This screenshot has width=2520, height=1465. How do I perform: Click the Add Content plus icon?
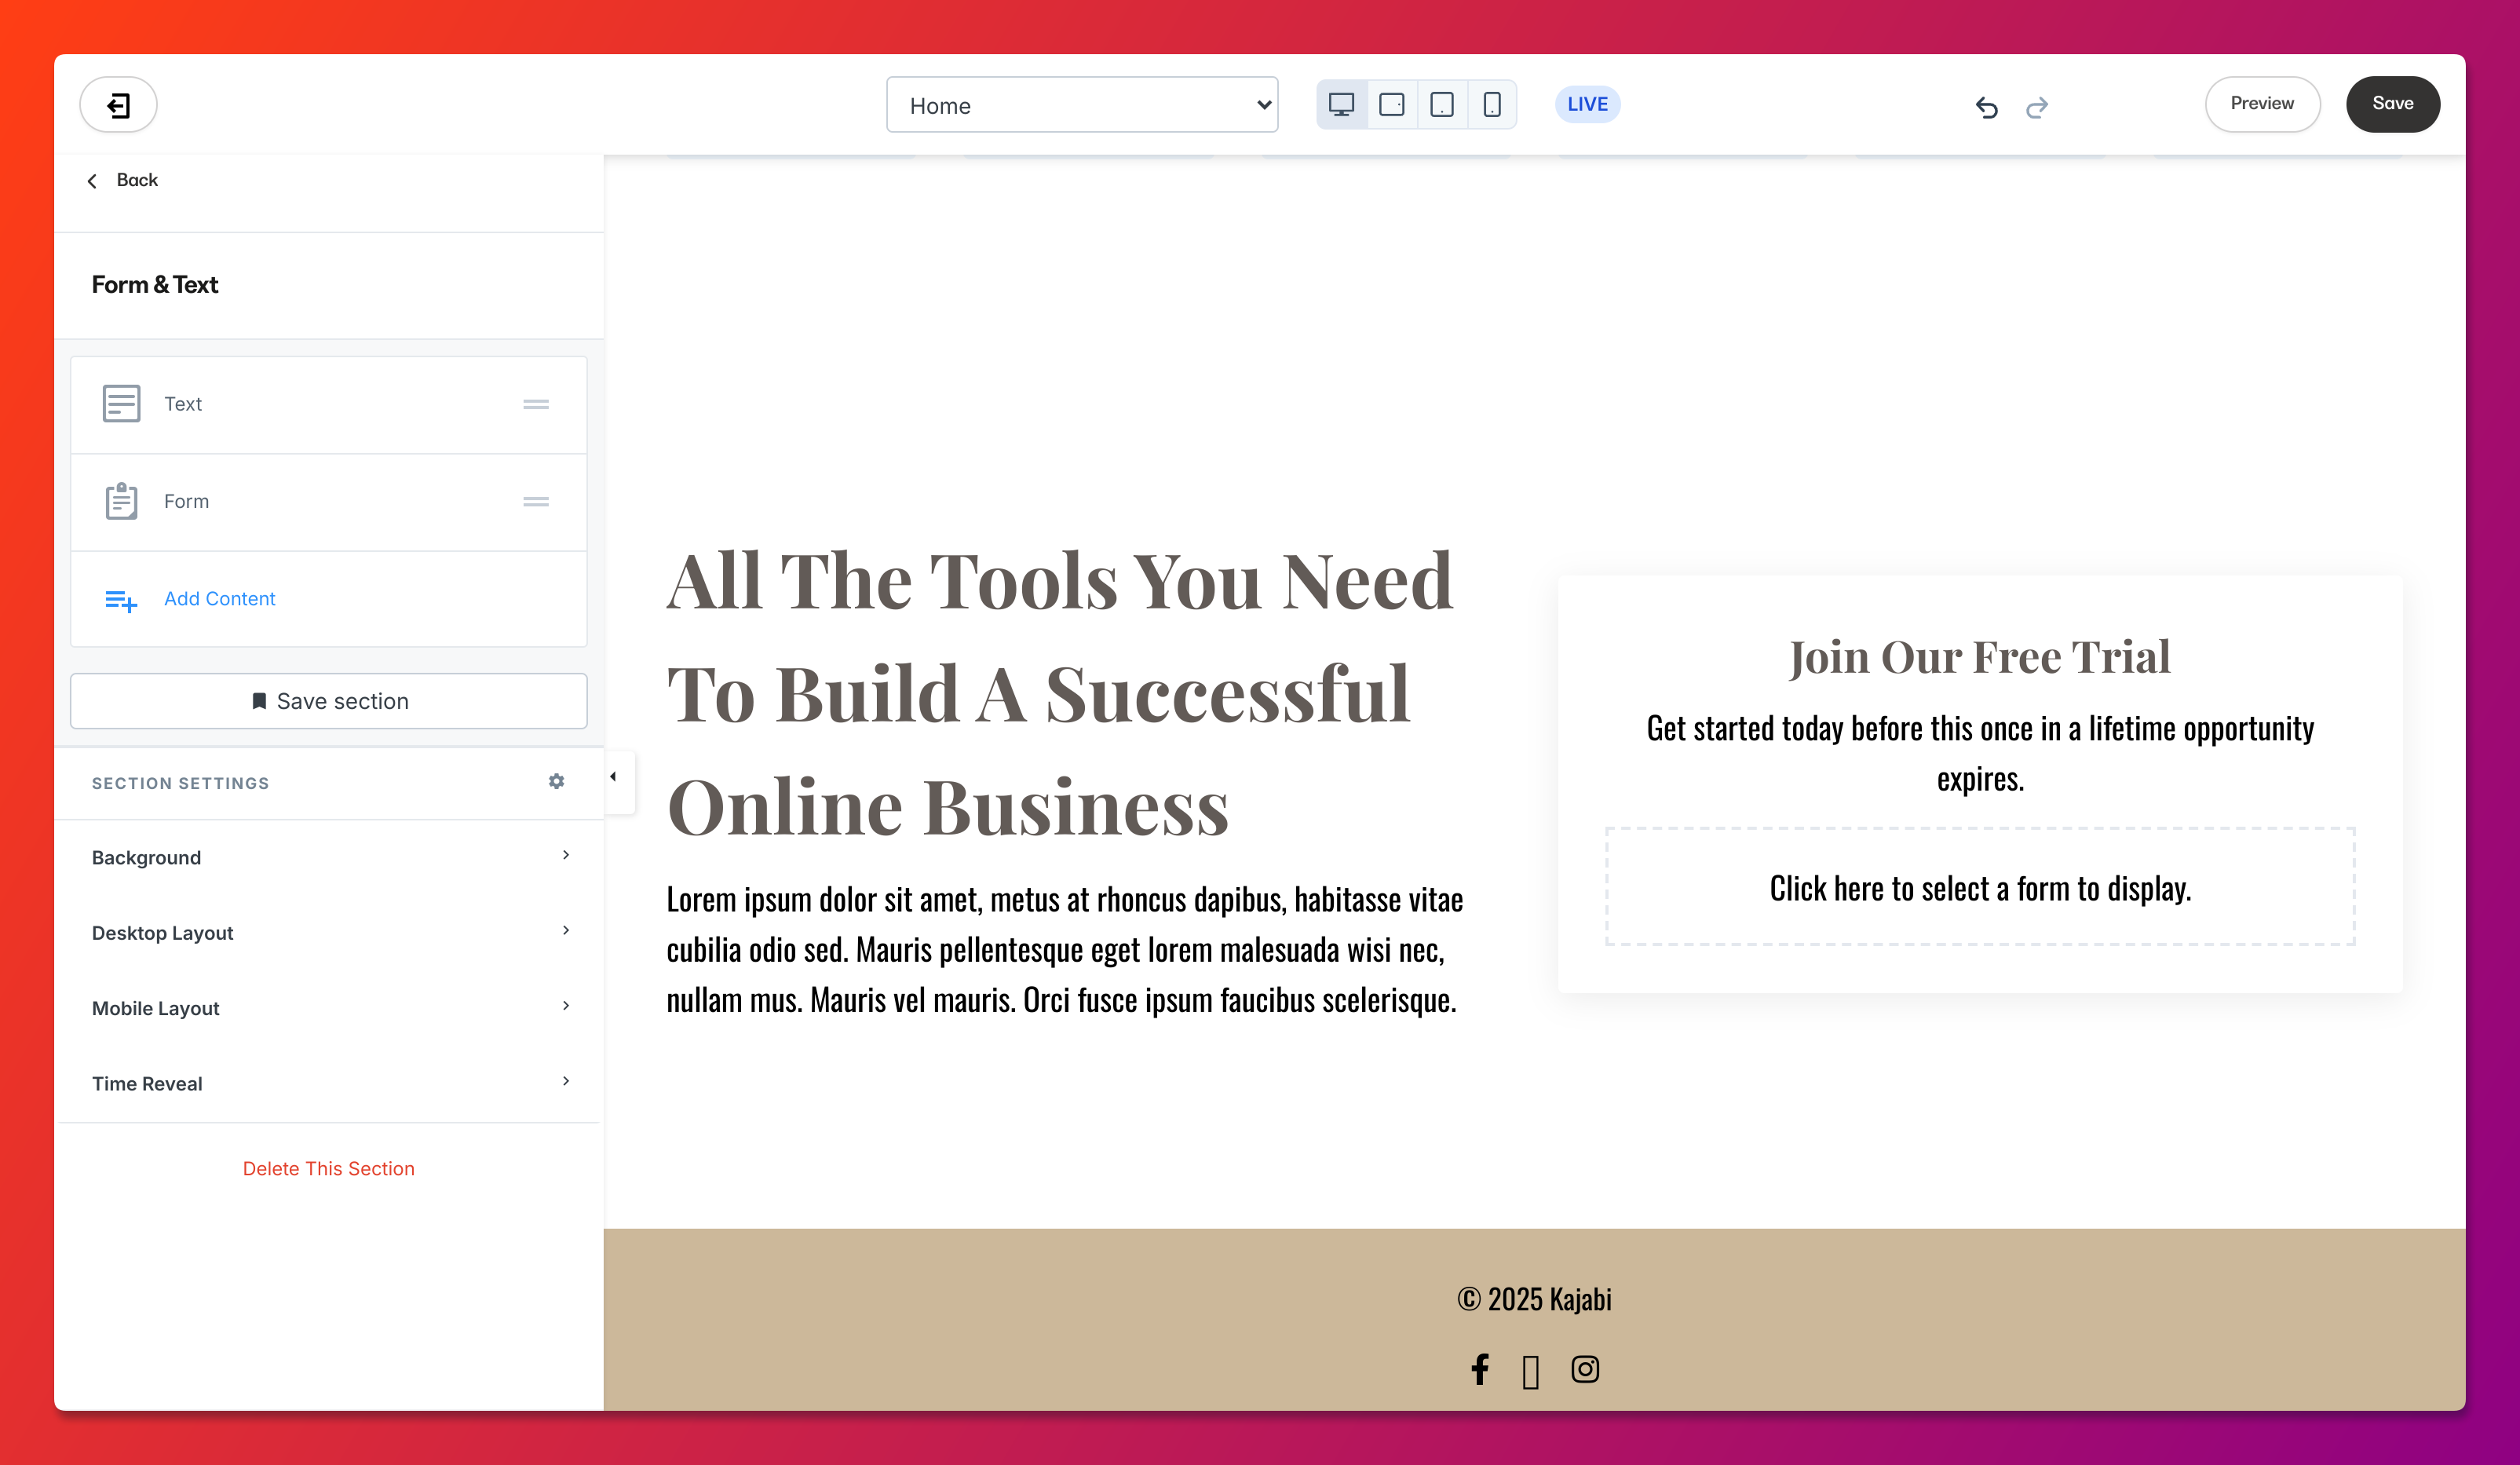[121, 600]
